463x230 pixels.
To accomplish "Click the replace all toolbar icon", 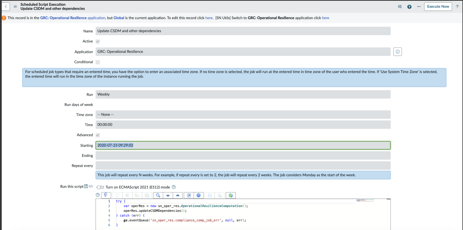I will (147, 195).
